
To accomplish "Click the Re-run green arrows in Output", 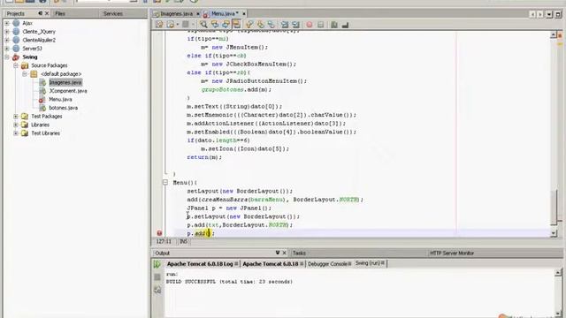I will click(157, 264).
